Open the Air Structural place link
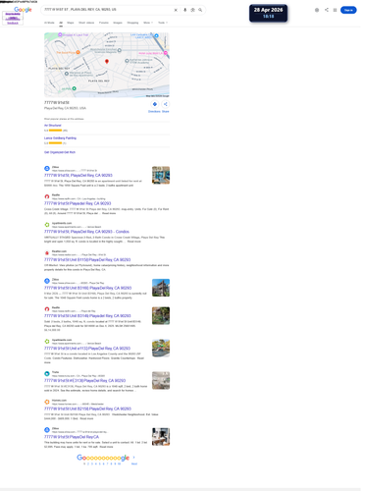This screenshot has height=491, width=365. (x=53, y=126)
